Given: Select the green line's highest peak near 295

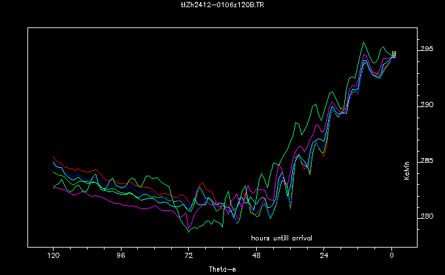Looking at the screenshot, I should click(x=364, y=42).
